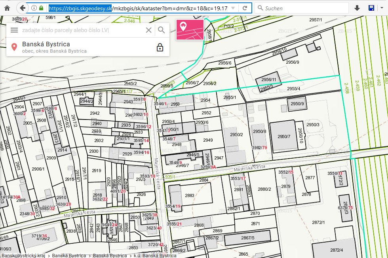Screen dimensions: 388x258
Task: Clear the parcel search field
Action: (x=148, y=30)
